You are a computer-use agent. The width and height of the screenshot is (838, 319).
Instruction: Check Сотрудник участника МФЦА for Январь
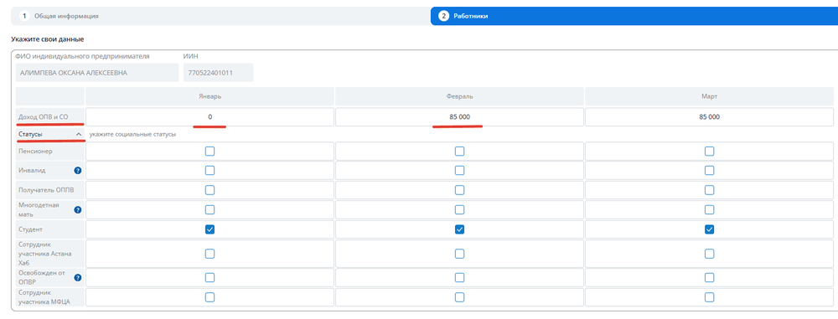click(210, 297)
